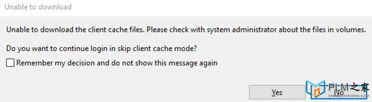Image resolution: width=372 pixels, height=102 pixels.
Task: Click the 'PLM之家' watermark text
Action: [349, 87]
